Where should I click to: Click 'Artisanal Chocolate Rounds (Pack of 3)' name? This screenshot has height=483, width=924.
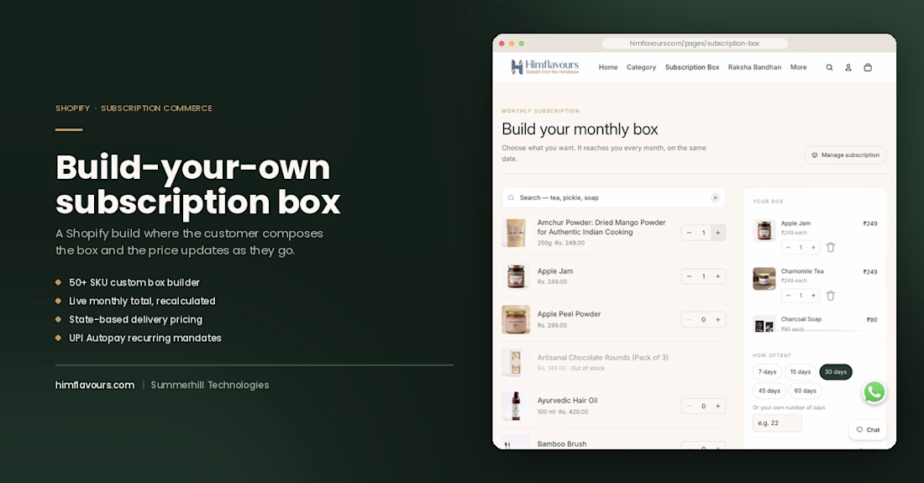coord(602,358)
